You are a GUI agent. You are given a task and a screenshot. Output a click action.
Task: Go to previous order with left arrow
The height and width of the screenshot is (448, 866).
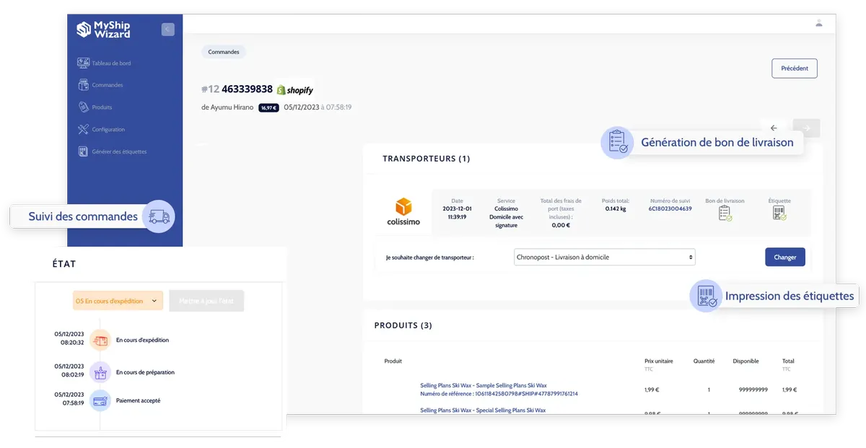[774, 128]
